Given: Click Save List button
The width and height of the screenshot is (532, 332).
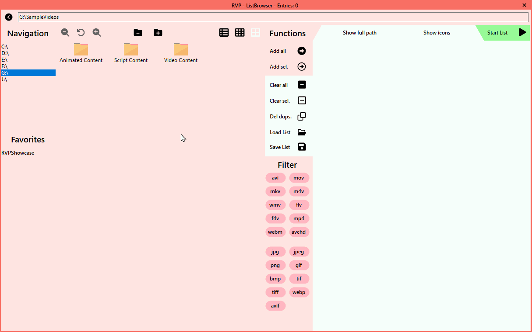Looking at the screenshot, I should pyautogui.click(x=288, y=147).
